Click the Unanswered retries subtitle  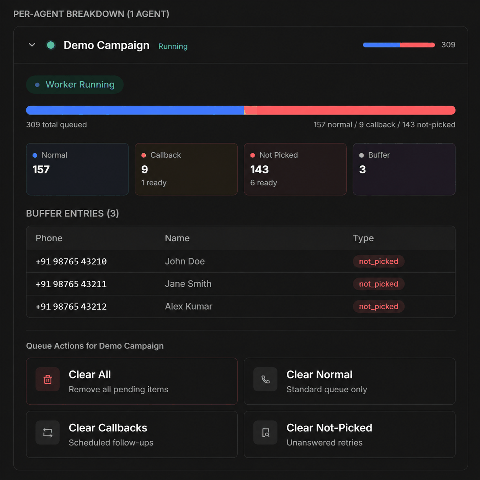pos(324,443)
